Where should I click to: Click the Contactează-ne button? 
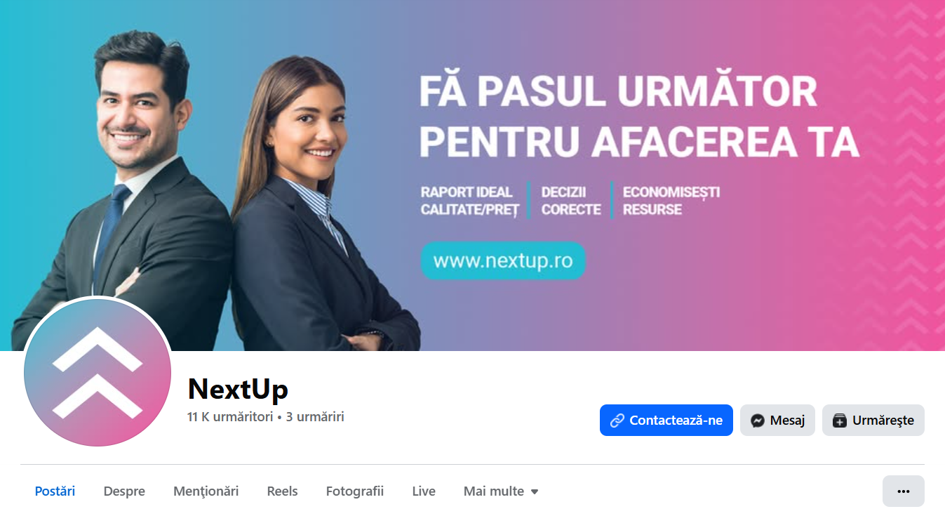pyautogui.click(x=666, y=421)
